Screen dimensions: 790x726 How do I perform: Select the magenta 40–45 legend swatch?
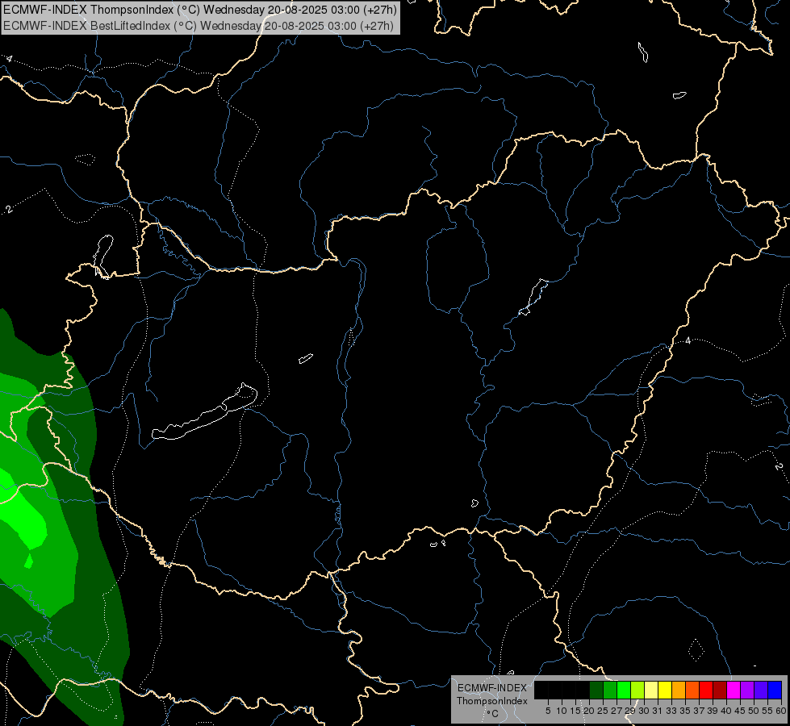(734, 691)
